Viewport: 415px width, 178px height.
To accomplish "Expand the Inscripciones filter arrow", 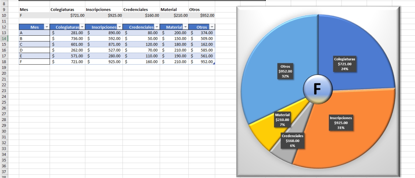I will (119, 27).
